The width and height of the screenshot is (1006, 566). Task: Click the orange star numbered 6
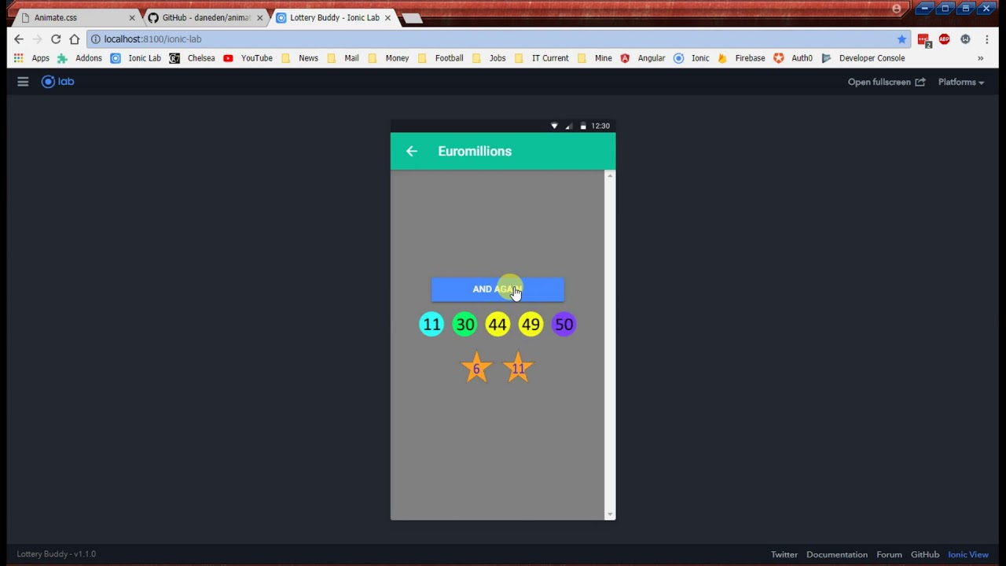pos(476,368)
